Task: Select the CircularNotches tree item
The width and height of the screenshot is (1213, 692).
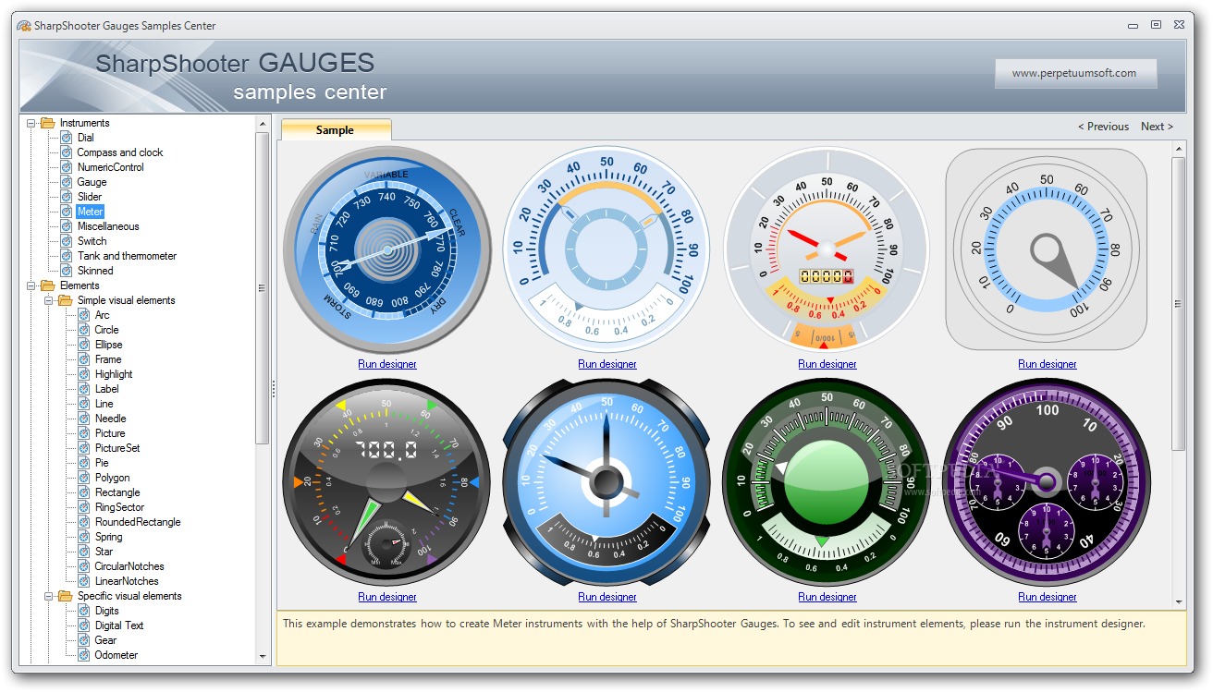Action: 129,566
